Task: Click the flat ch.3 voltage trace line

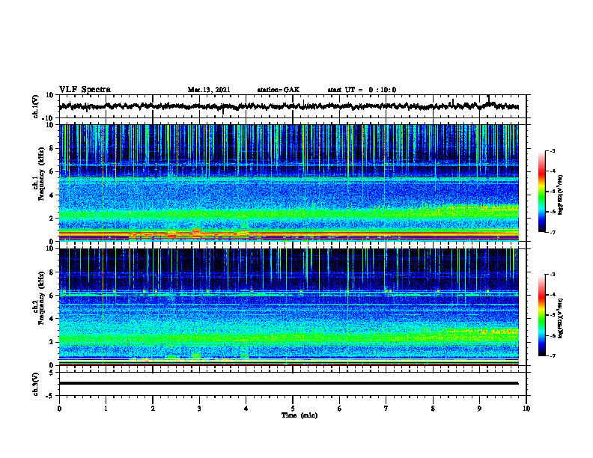Action: pos(288,383)
